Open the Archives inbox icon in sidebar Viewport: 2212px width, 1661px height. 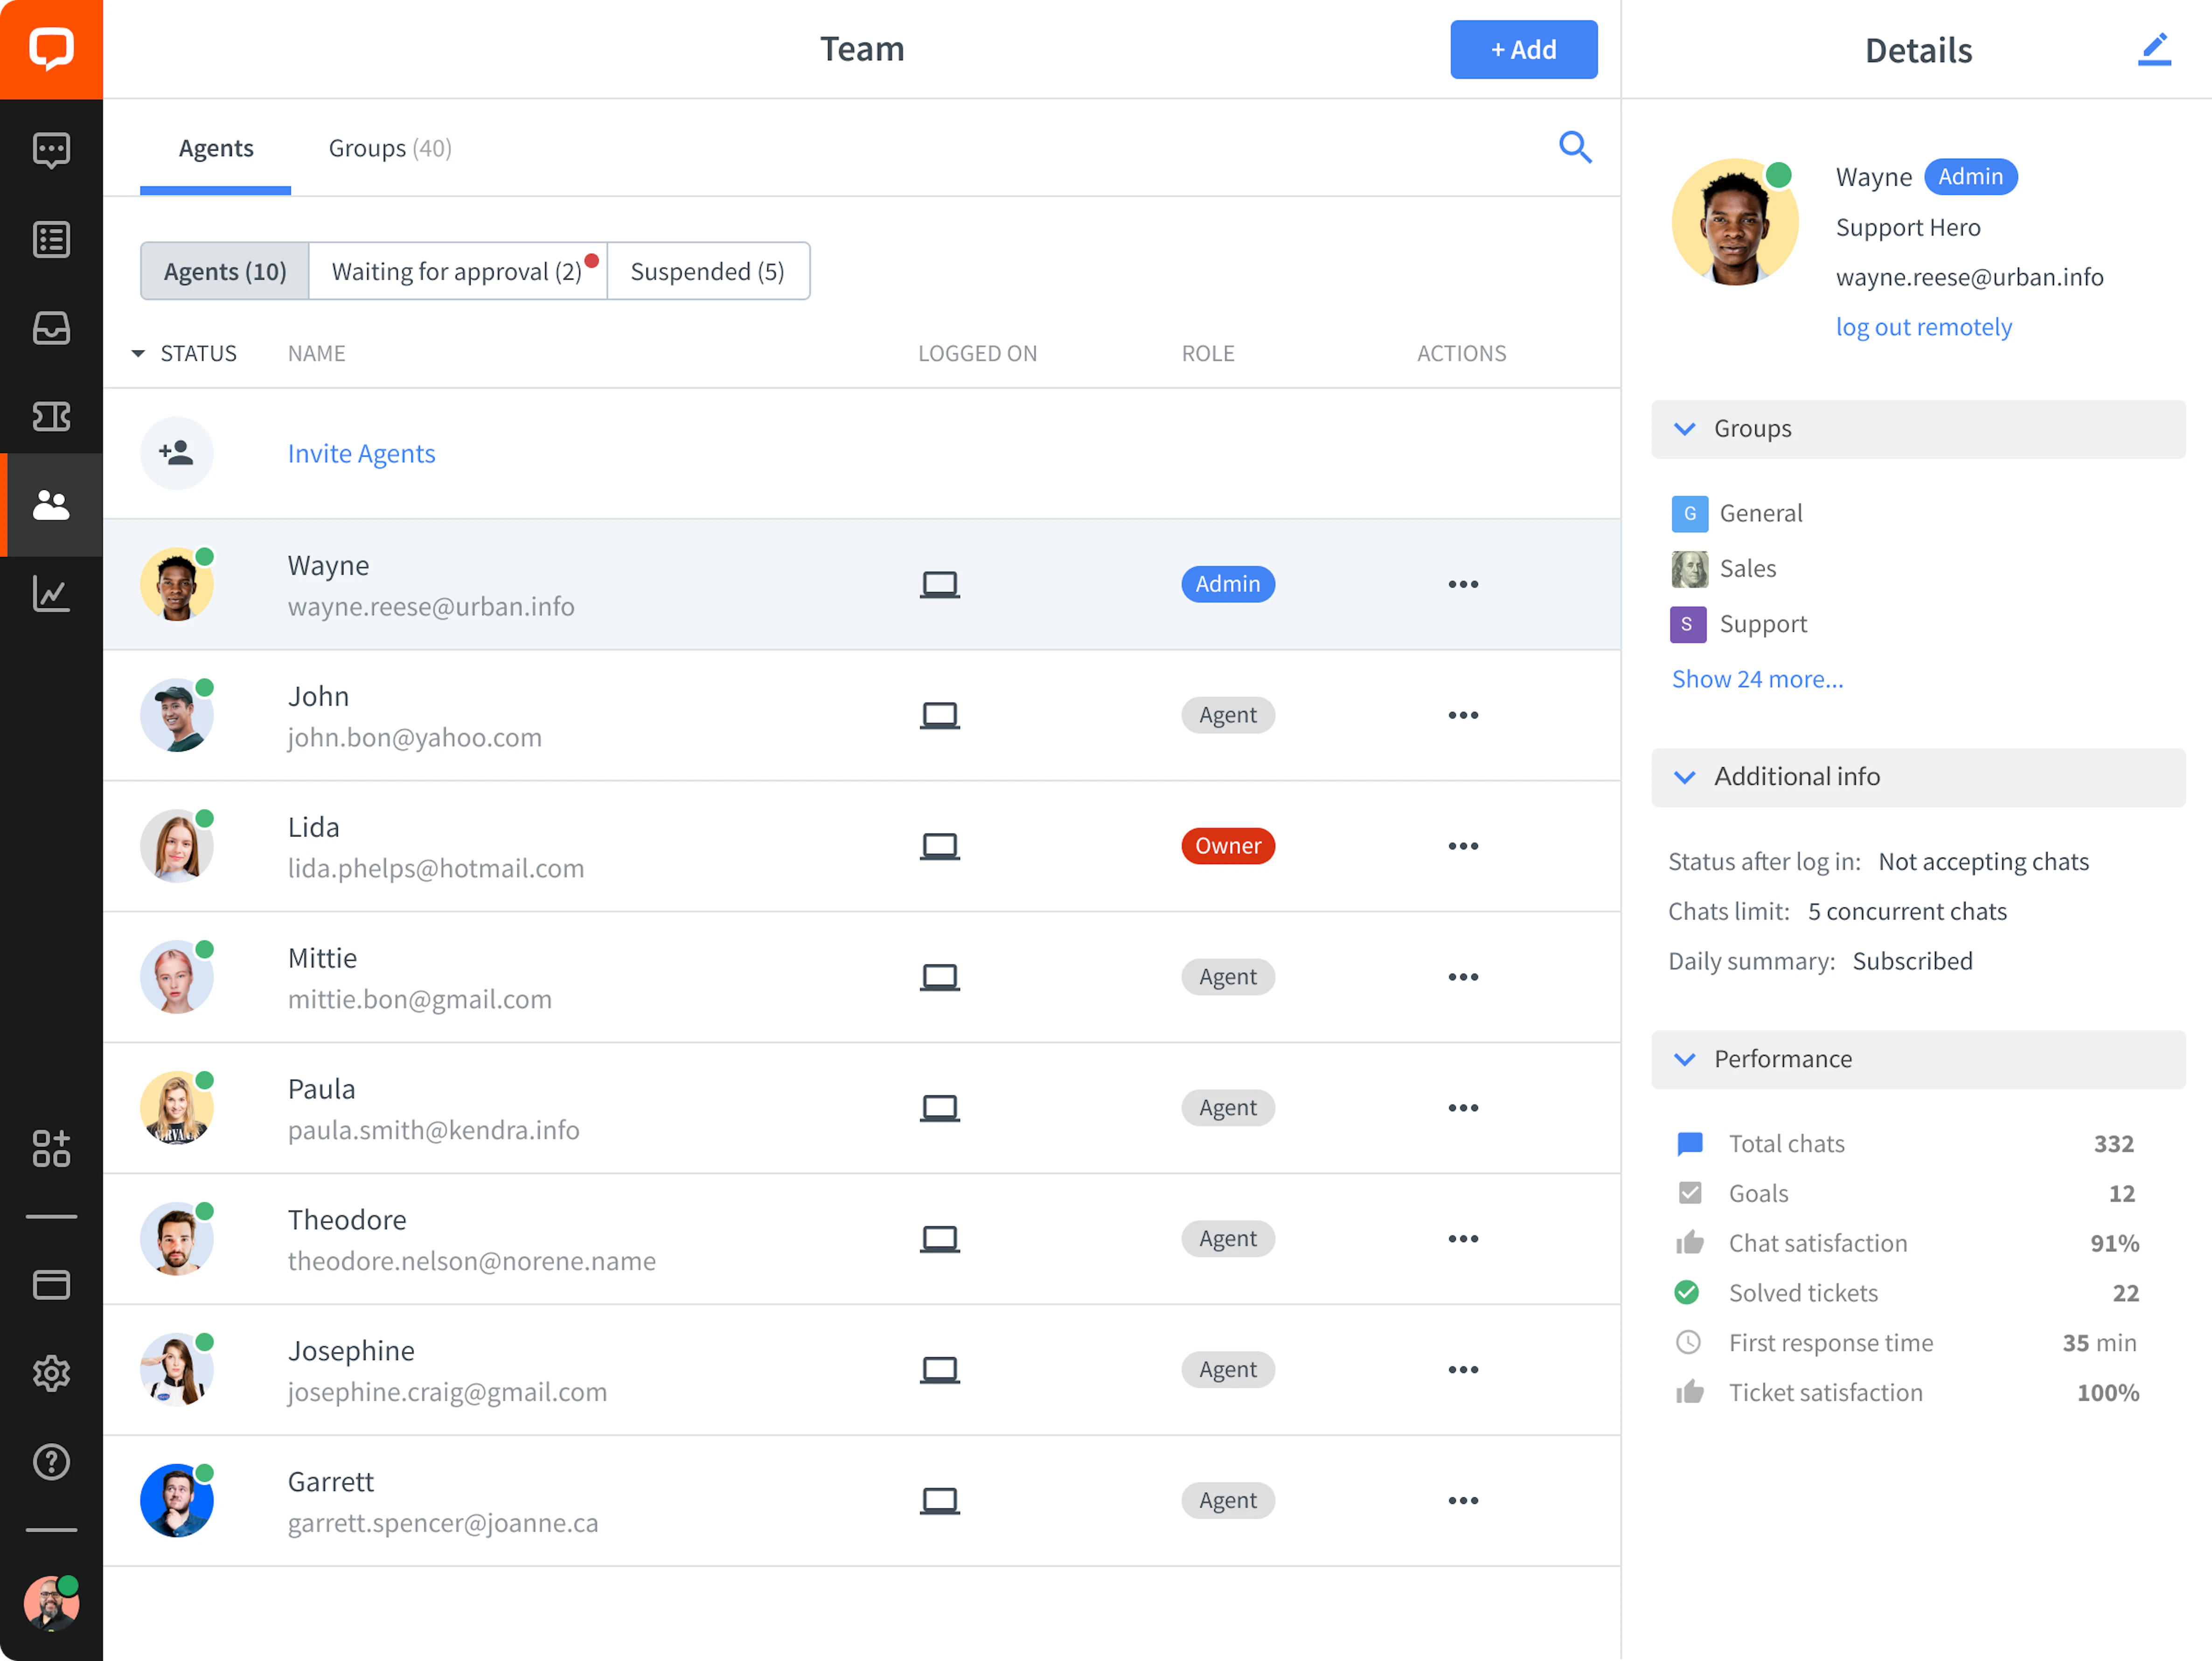(52, 328)
